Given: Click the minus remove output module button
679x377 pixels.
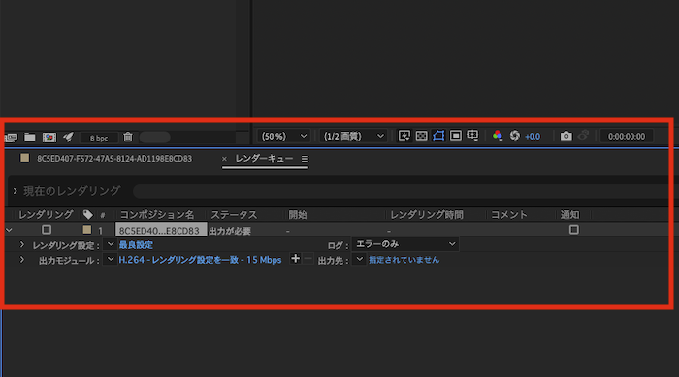Looking at the screenshot, I should click(x=307, y=259).
